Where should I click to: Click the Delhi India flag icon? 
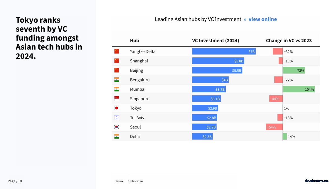tap(117, 136)
